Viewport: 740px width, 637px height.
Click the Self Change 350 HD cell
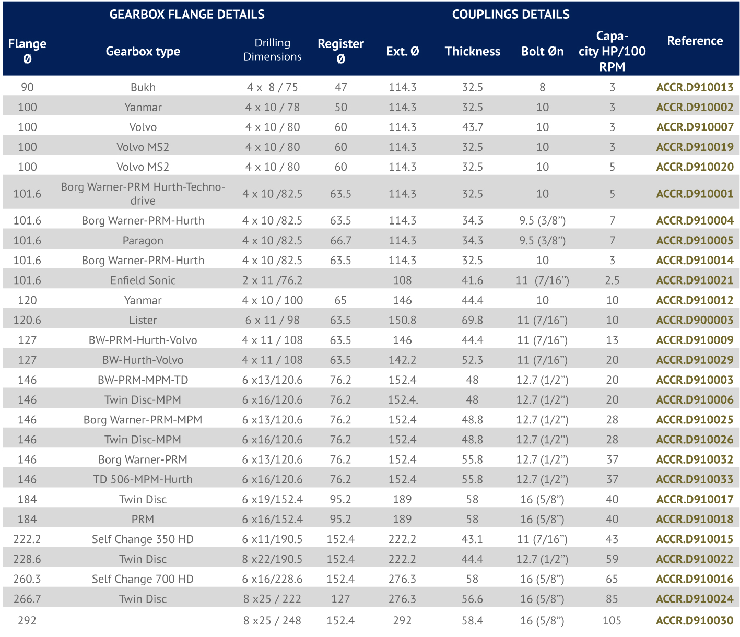coord(143,539)
